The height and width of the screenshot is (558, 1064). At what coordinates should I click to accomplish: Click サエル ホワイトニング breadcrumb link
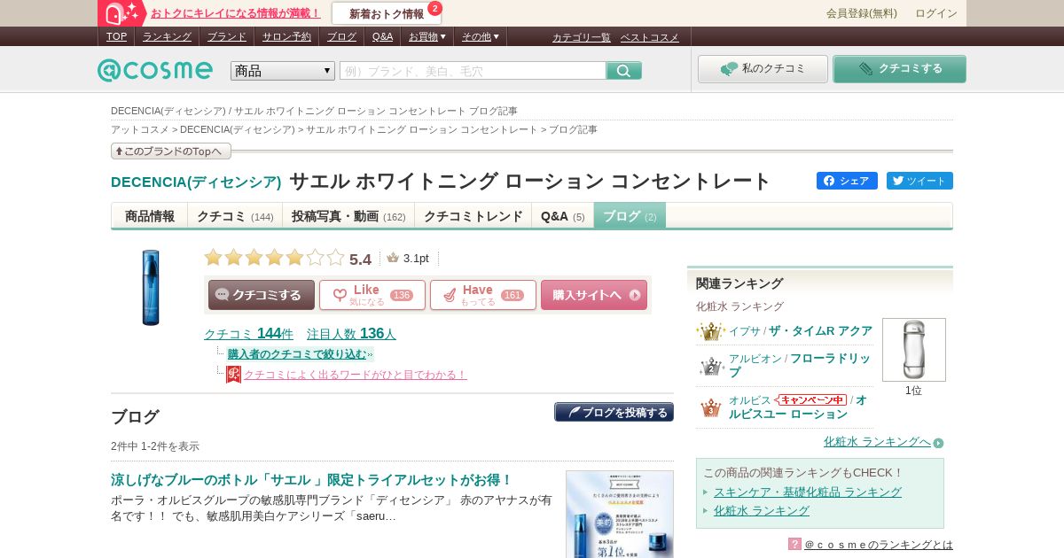point(422,129)
